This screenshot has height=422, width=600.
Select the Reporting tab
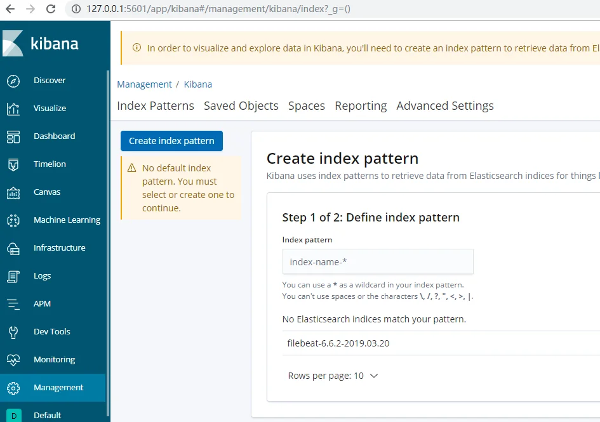point(361,106)
